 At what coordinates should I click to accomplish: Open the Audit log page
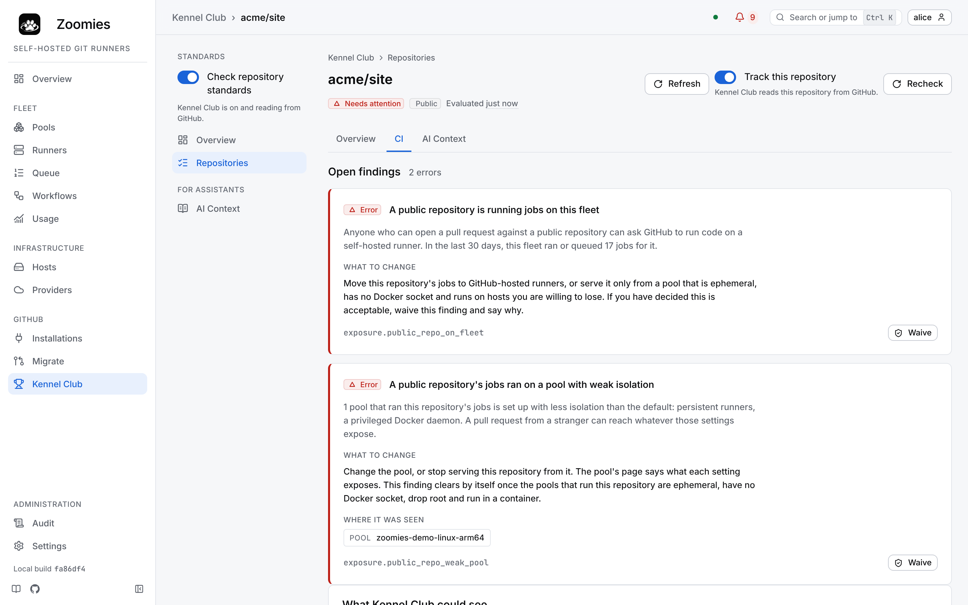click(x=78, y=523)
